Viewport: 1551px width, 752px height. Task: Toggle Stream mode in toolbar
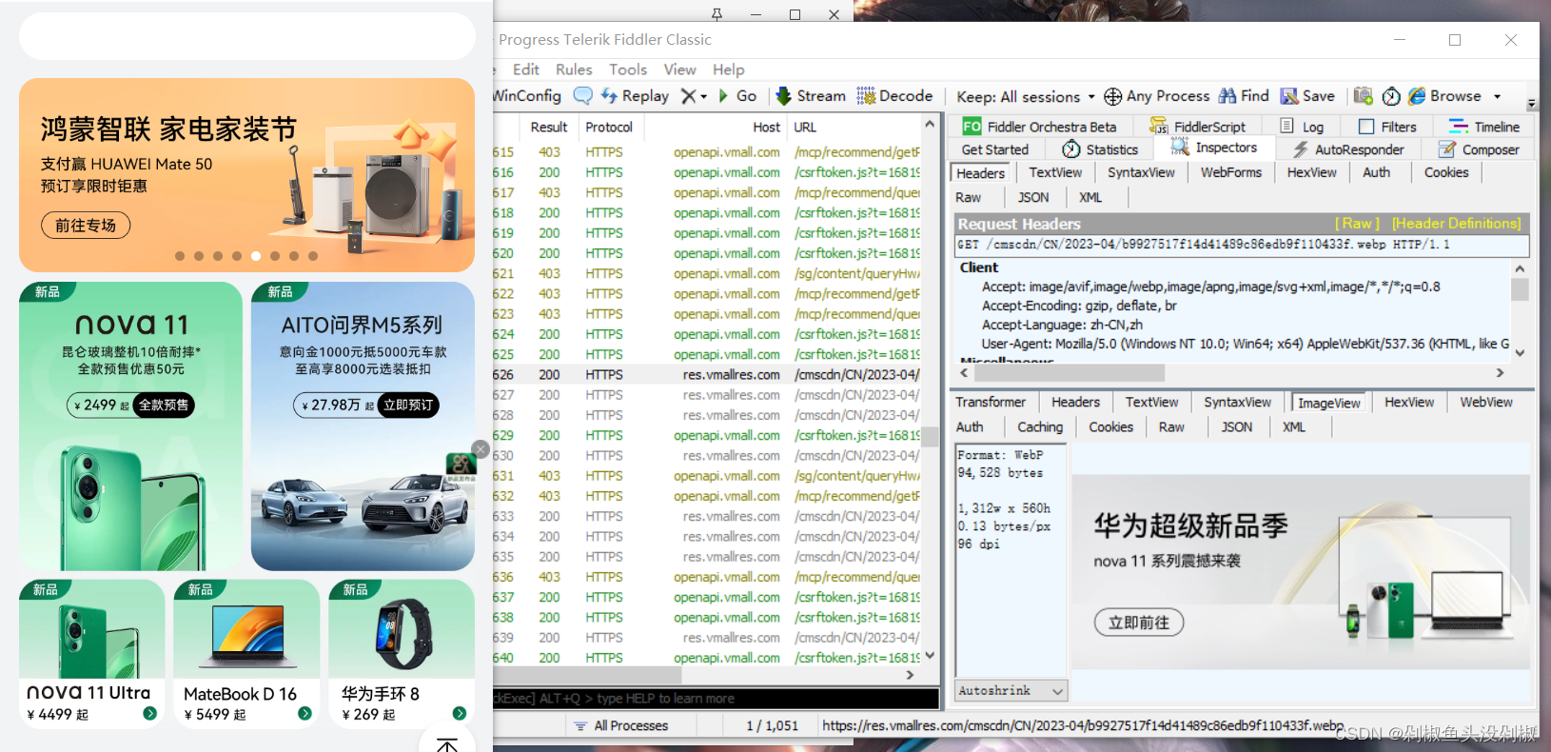click(811, 96)
